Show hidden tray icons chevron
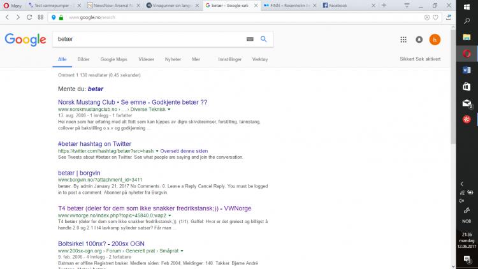This screenshot has height=269, width=478. [462, 184]
